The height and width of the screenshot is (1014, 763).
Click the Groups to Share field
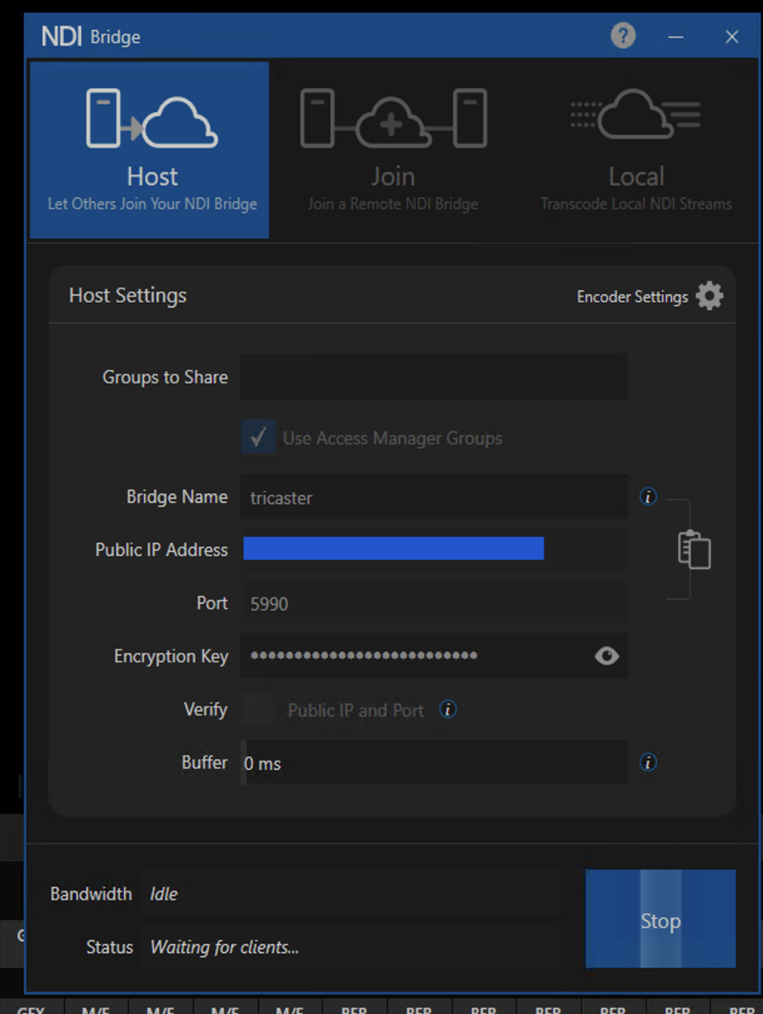434,377
